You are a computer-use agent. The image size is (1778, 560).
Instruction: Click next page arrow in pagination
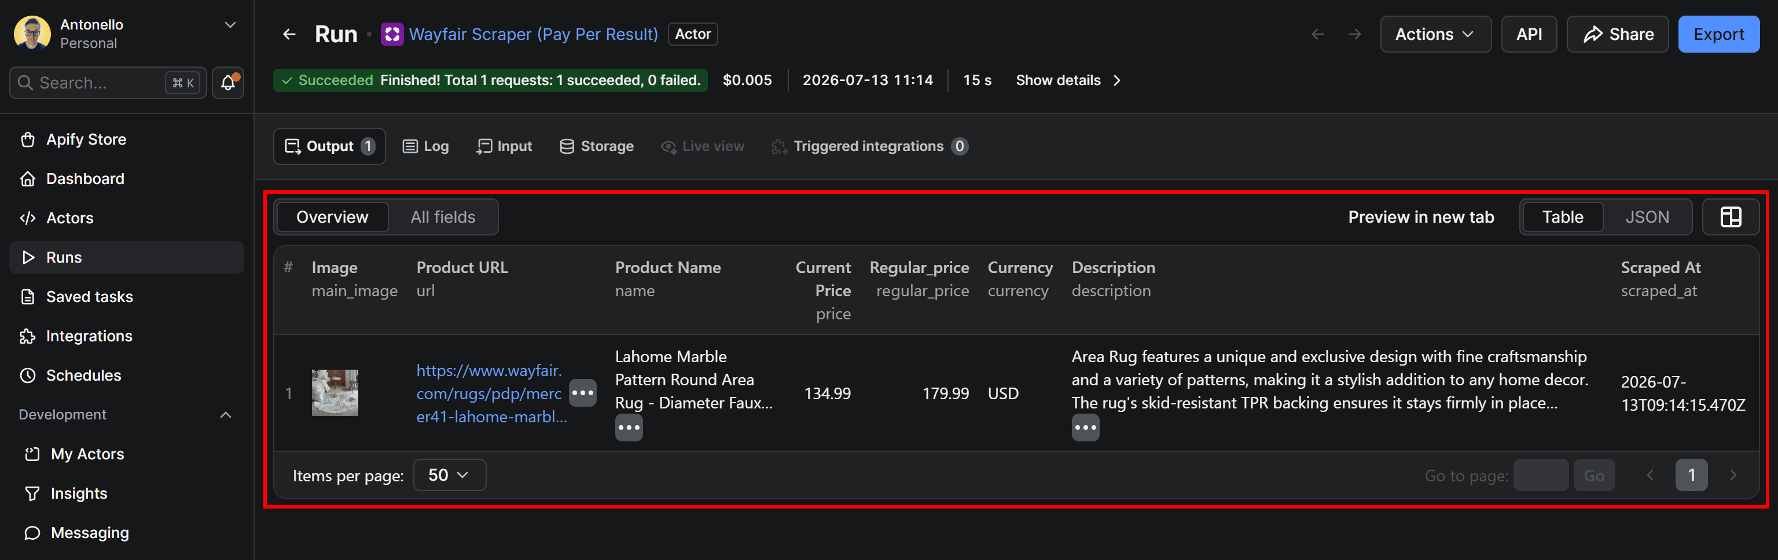(1732, 475)
